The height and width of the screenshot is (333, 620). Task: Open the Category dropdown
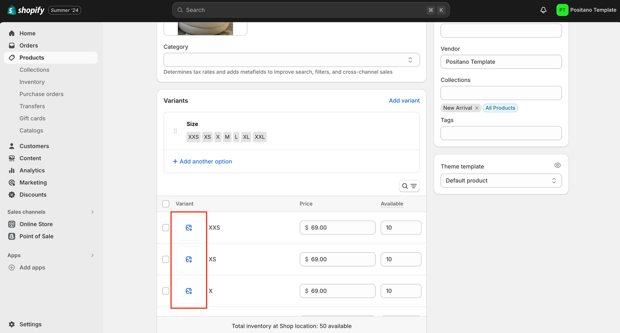291,60
